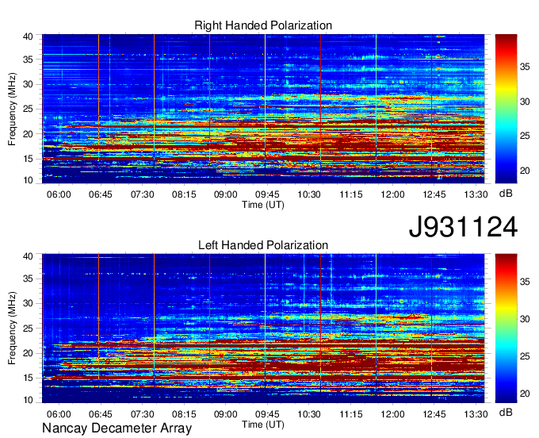Click the left-handed spectrogram plot area
This screenshot has width=539, height=438.
click(263, 328)
